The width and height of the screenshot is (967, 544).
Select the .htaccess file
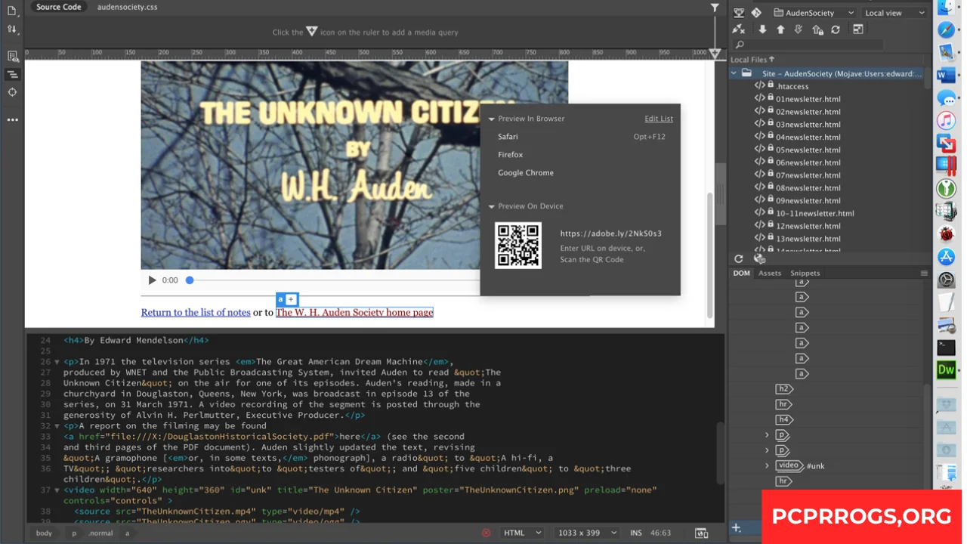[x=792, y=86]
